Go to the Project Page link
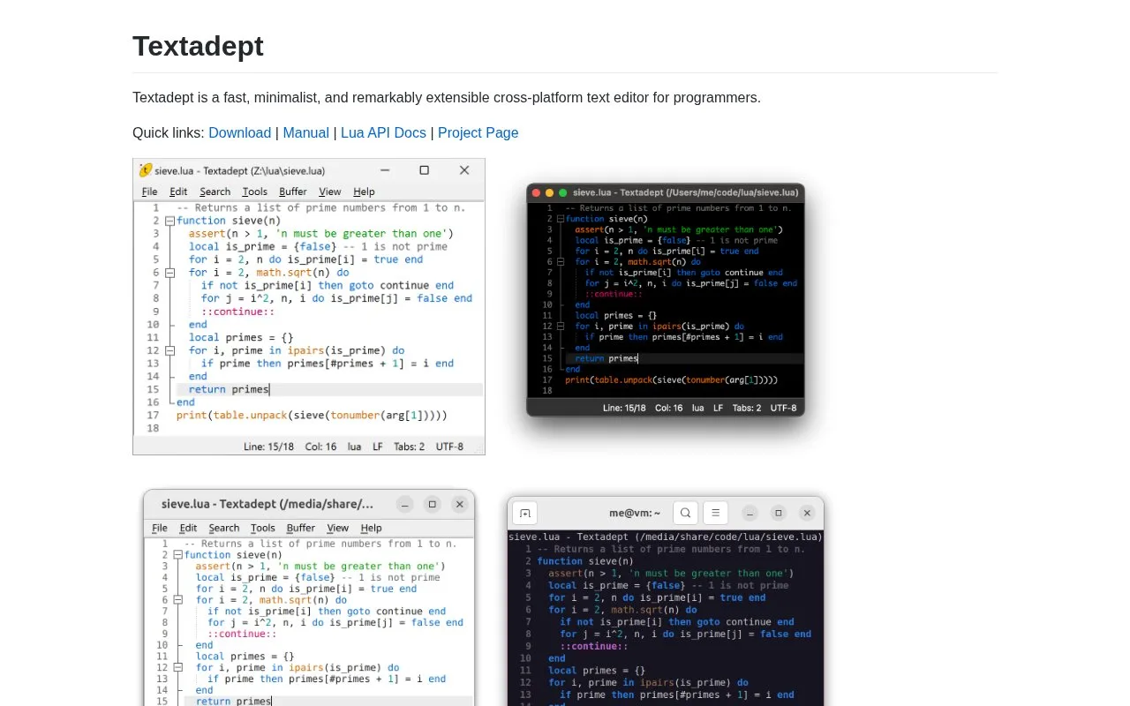 [x=478, y=132]
